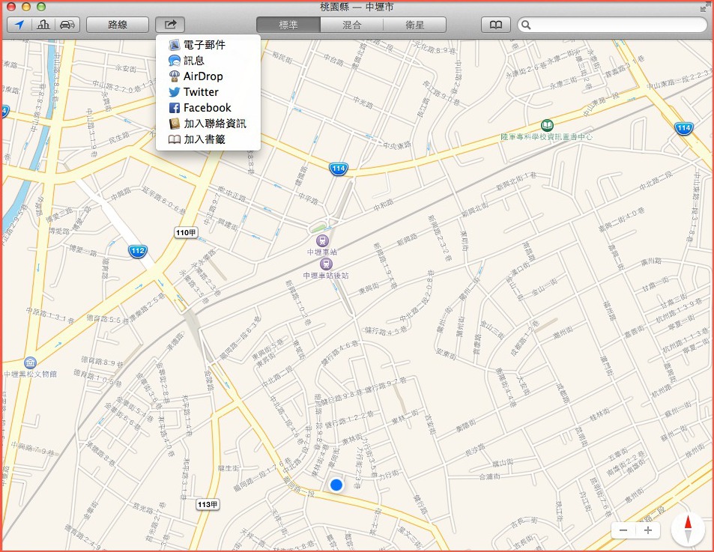Share map to Twitter
This screenshot has width=714, height=552.
pyautogui.click(x=200, y=92)
